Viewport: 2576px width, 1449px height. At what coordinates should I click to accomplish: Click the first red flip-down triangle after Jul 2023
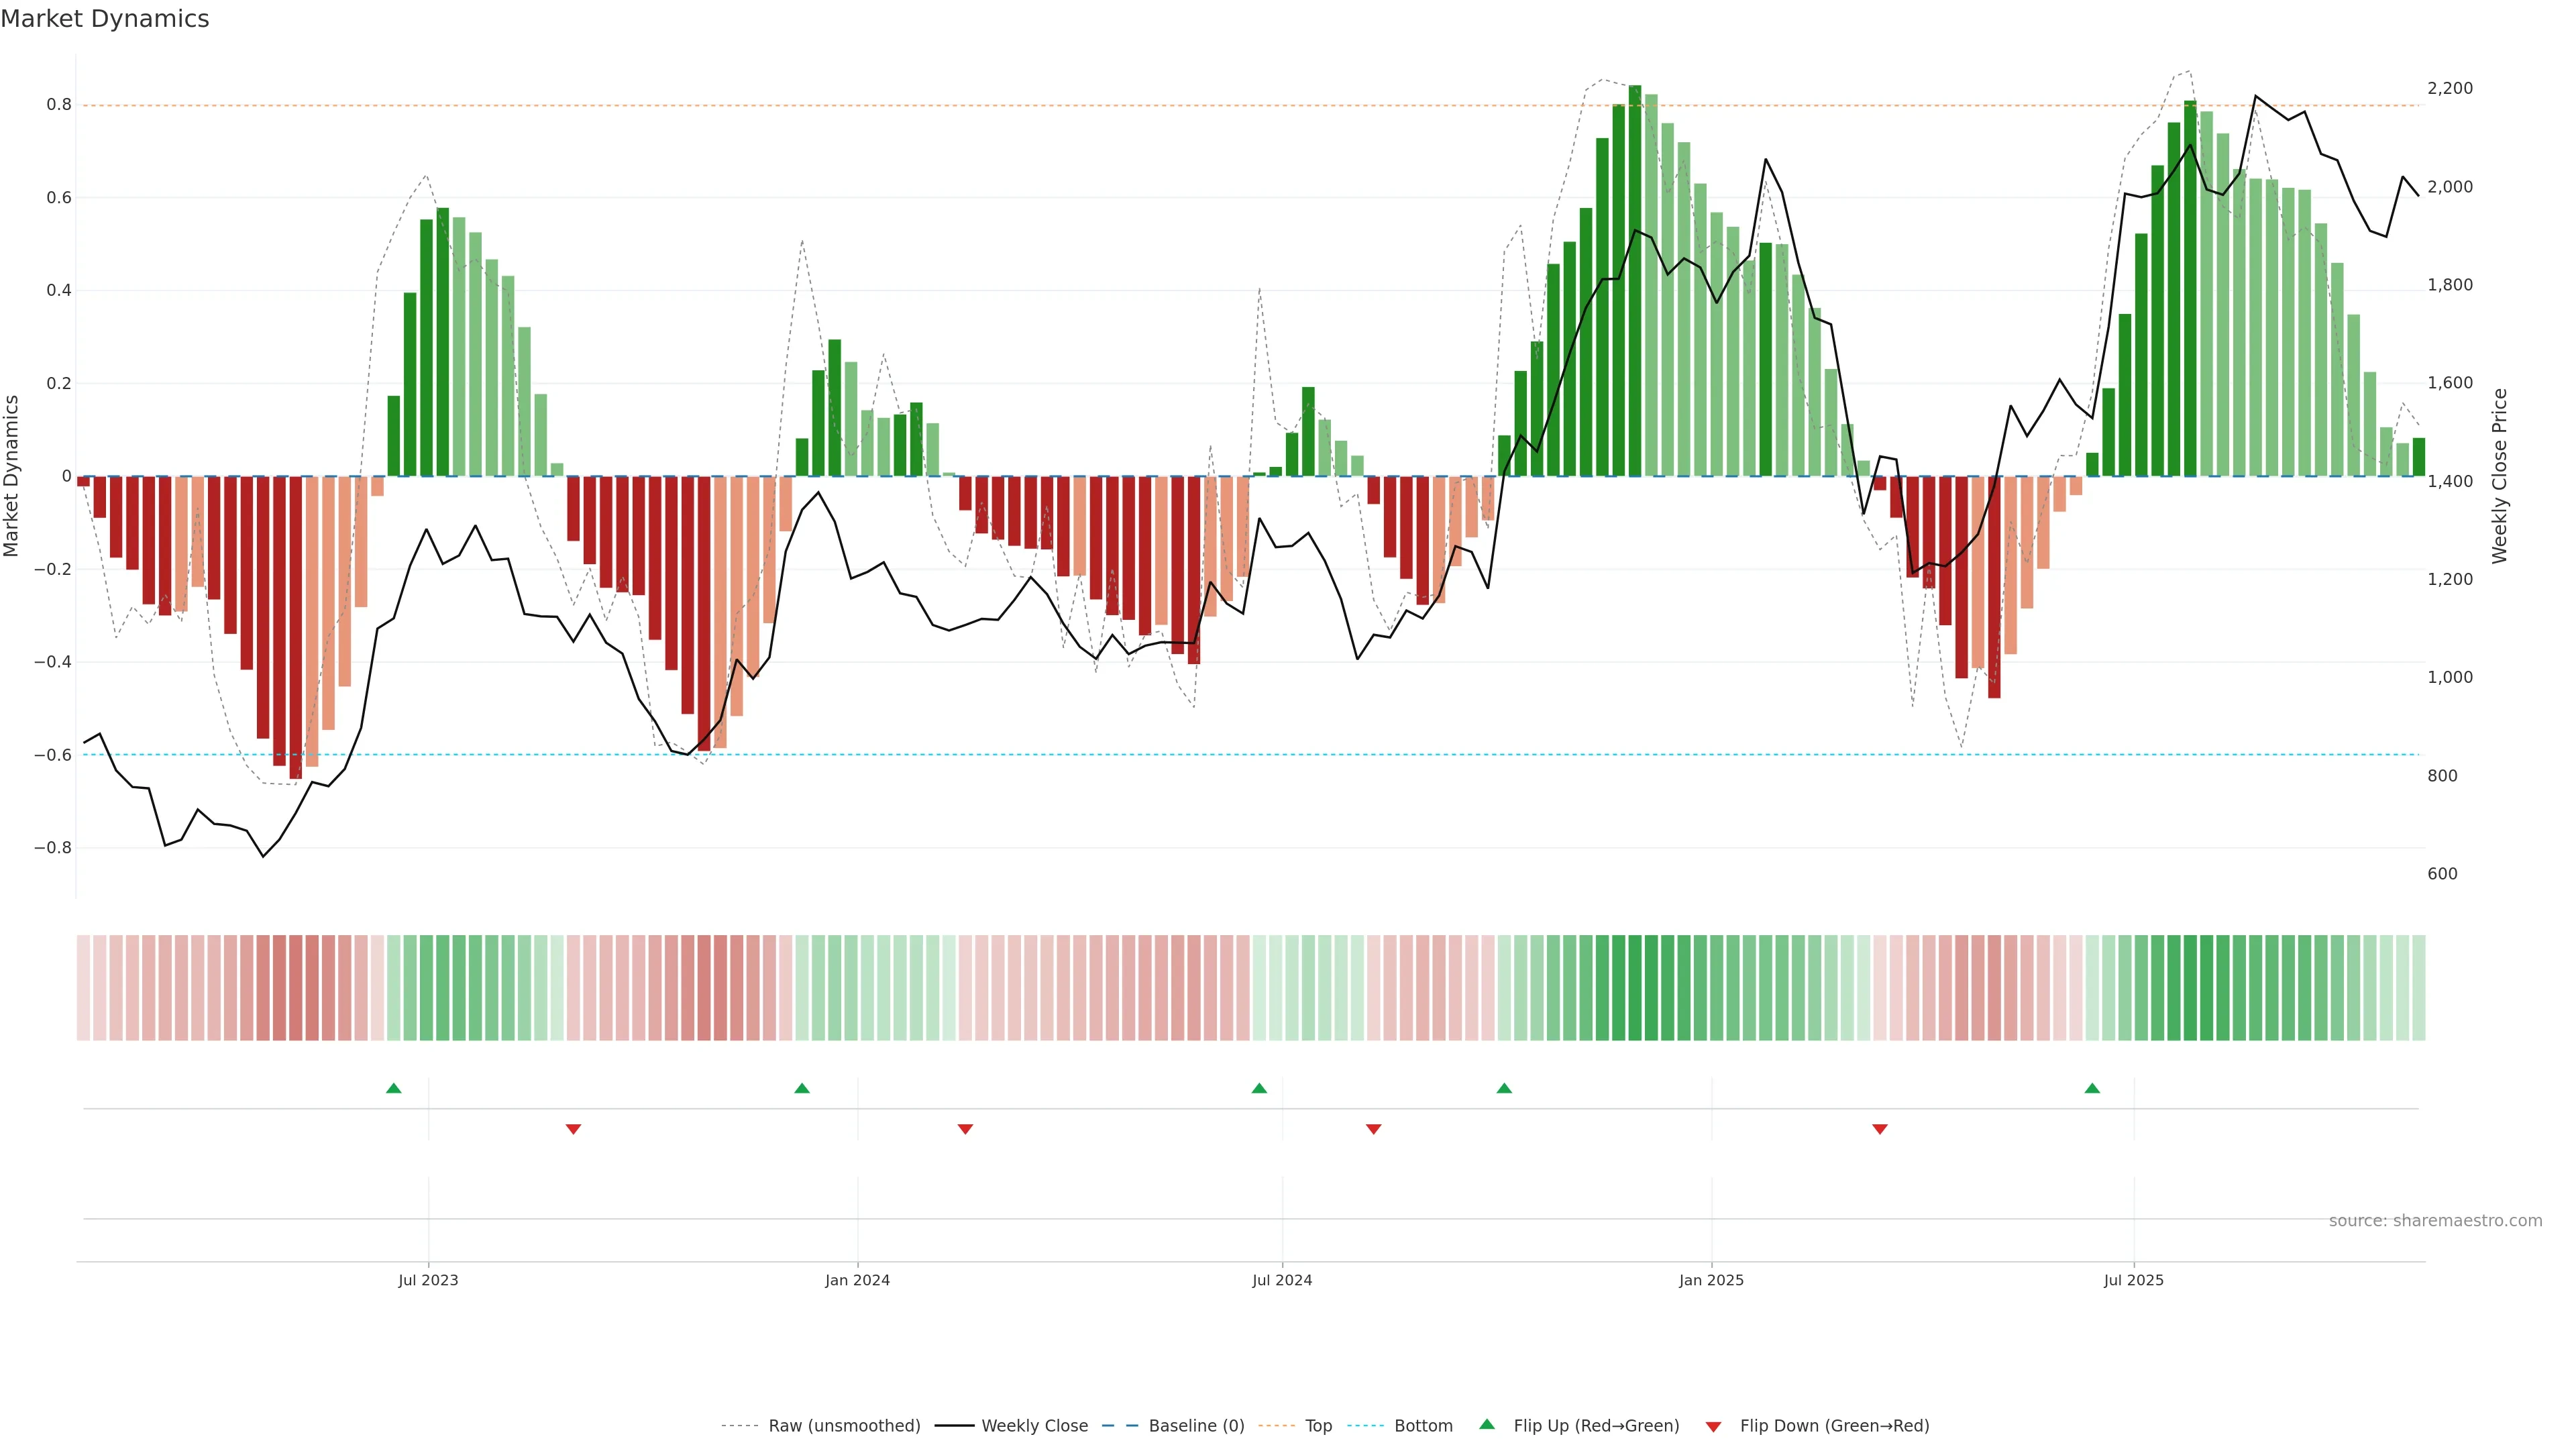(x=573, y=1129)
